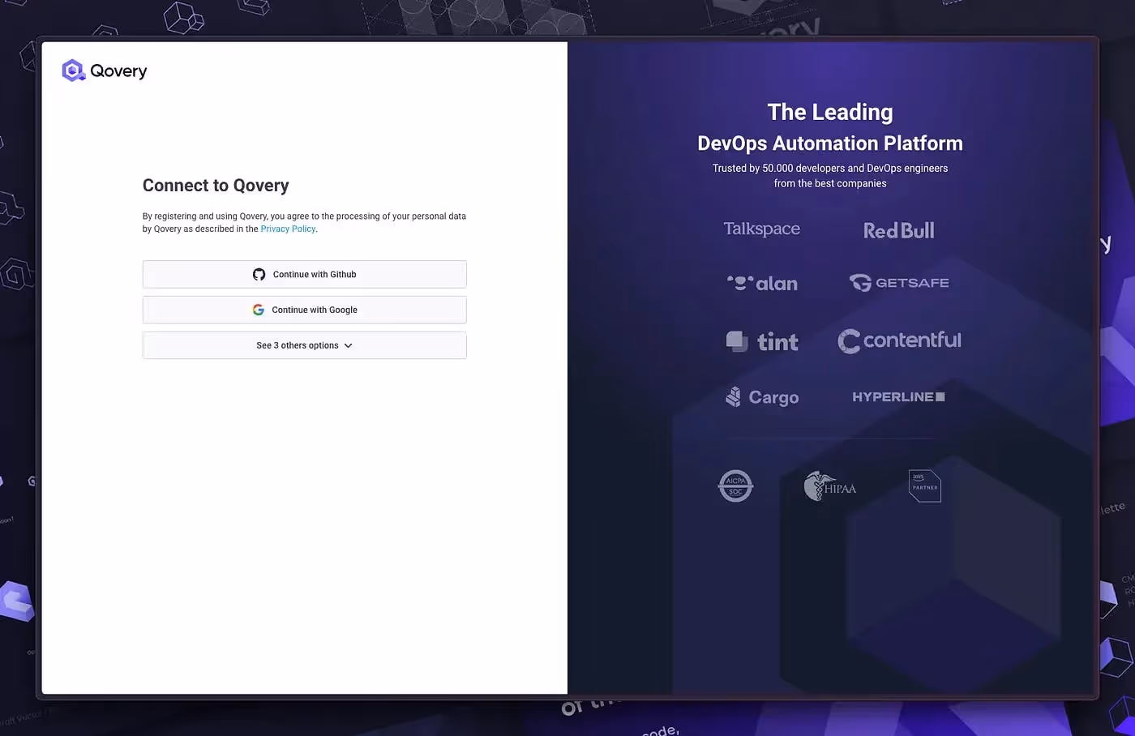The width and height of the screenshot is (1135, 736).
Task: Click the Connect to Qovery heading
Action: (x=216, y=186)
